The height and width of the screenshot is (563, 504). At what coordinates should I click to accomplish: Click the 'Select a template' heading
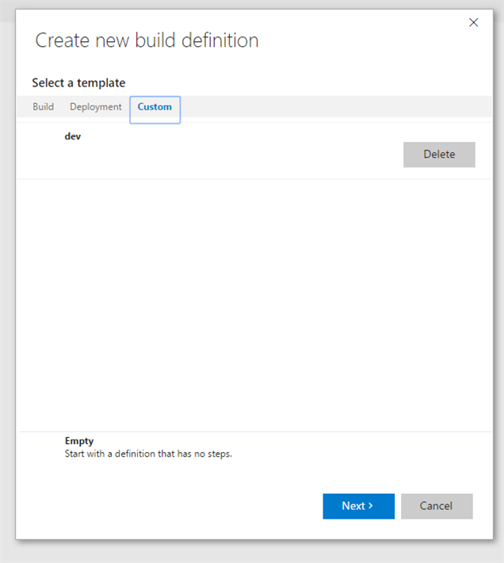tap(78, 82)
